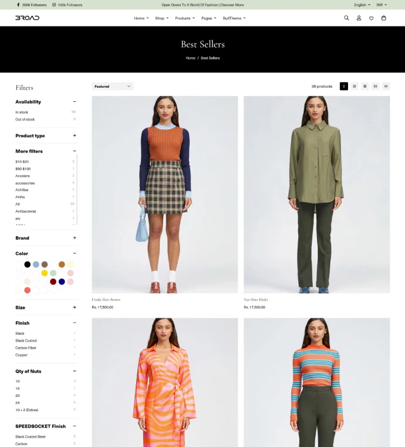Open the shopping bag cart icon

point(384,18)
